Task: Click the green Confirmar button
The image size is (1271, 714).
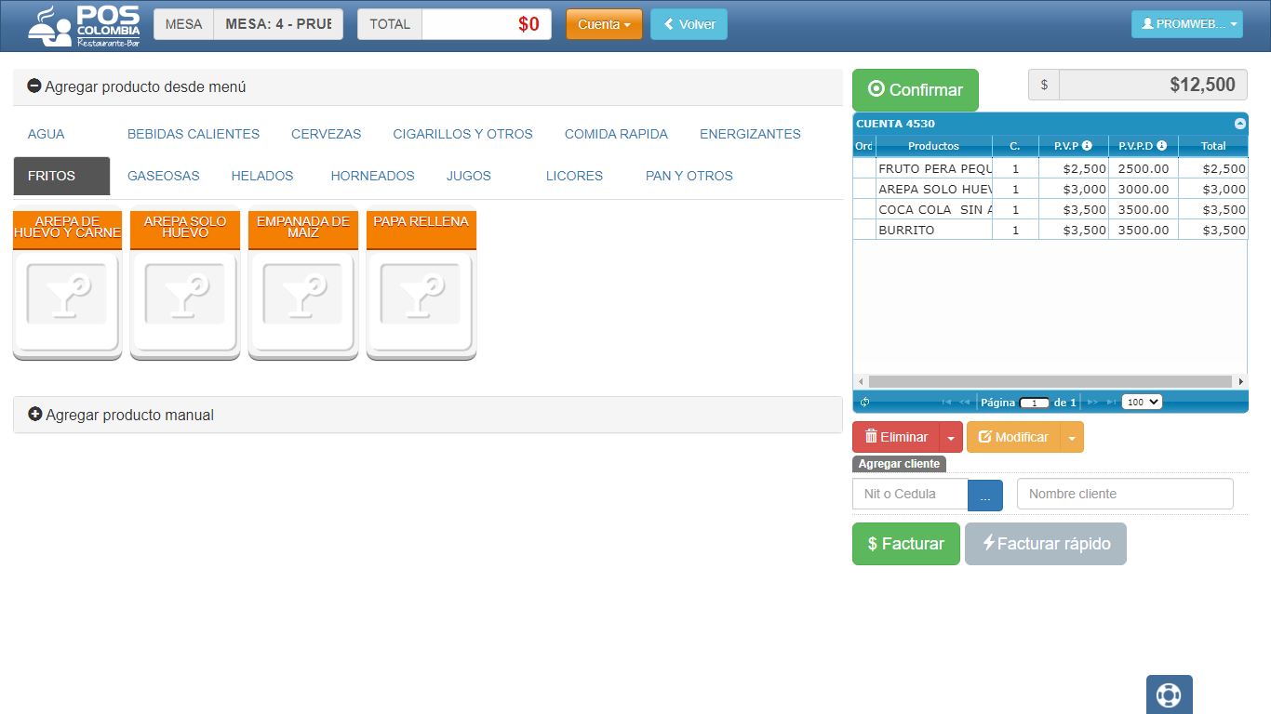Action: (916, 90)
